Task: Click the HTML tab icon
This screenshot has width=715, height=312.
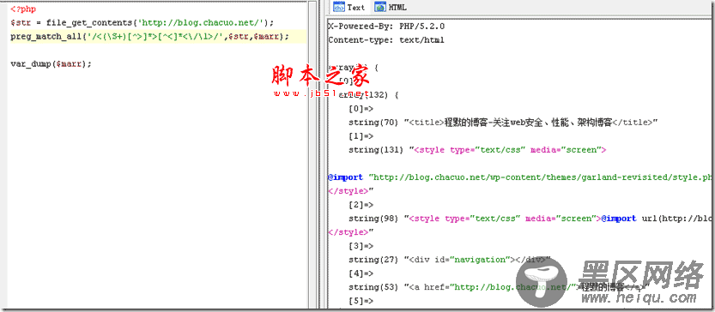Action: (380, 8)
